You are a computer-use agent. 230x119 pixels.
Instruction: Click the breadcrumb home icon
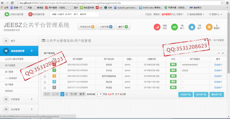(x=205, y=40)
